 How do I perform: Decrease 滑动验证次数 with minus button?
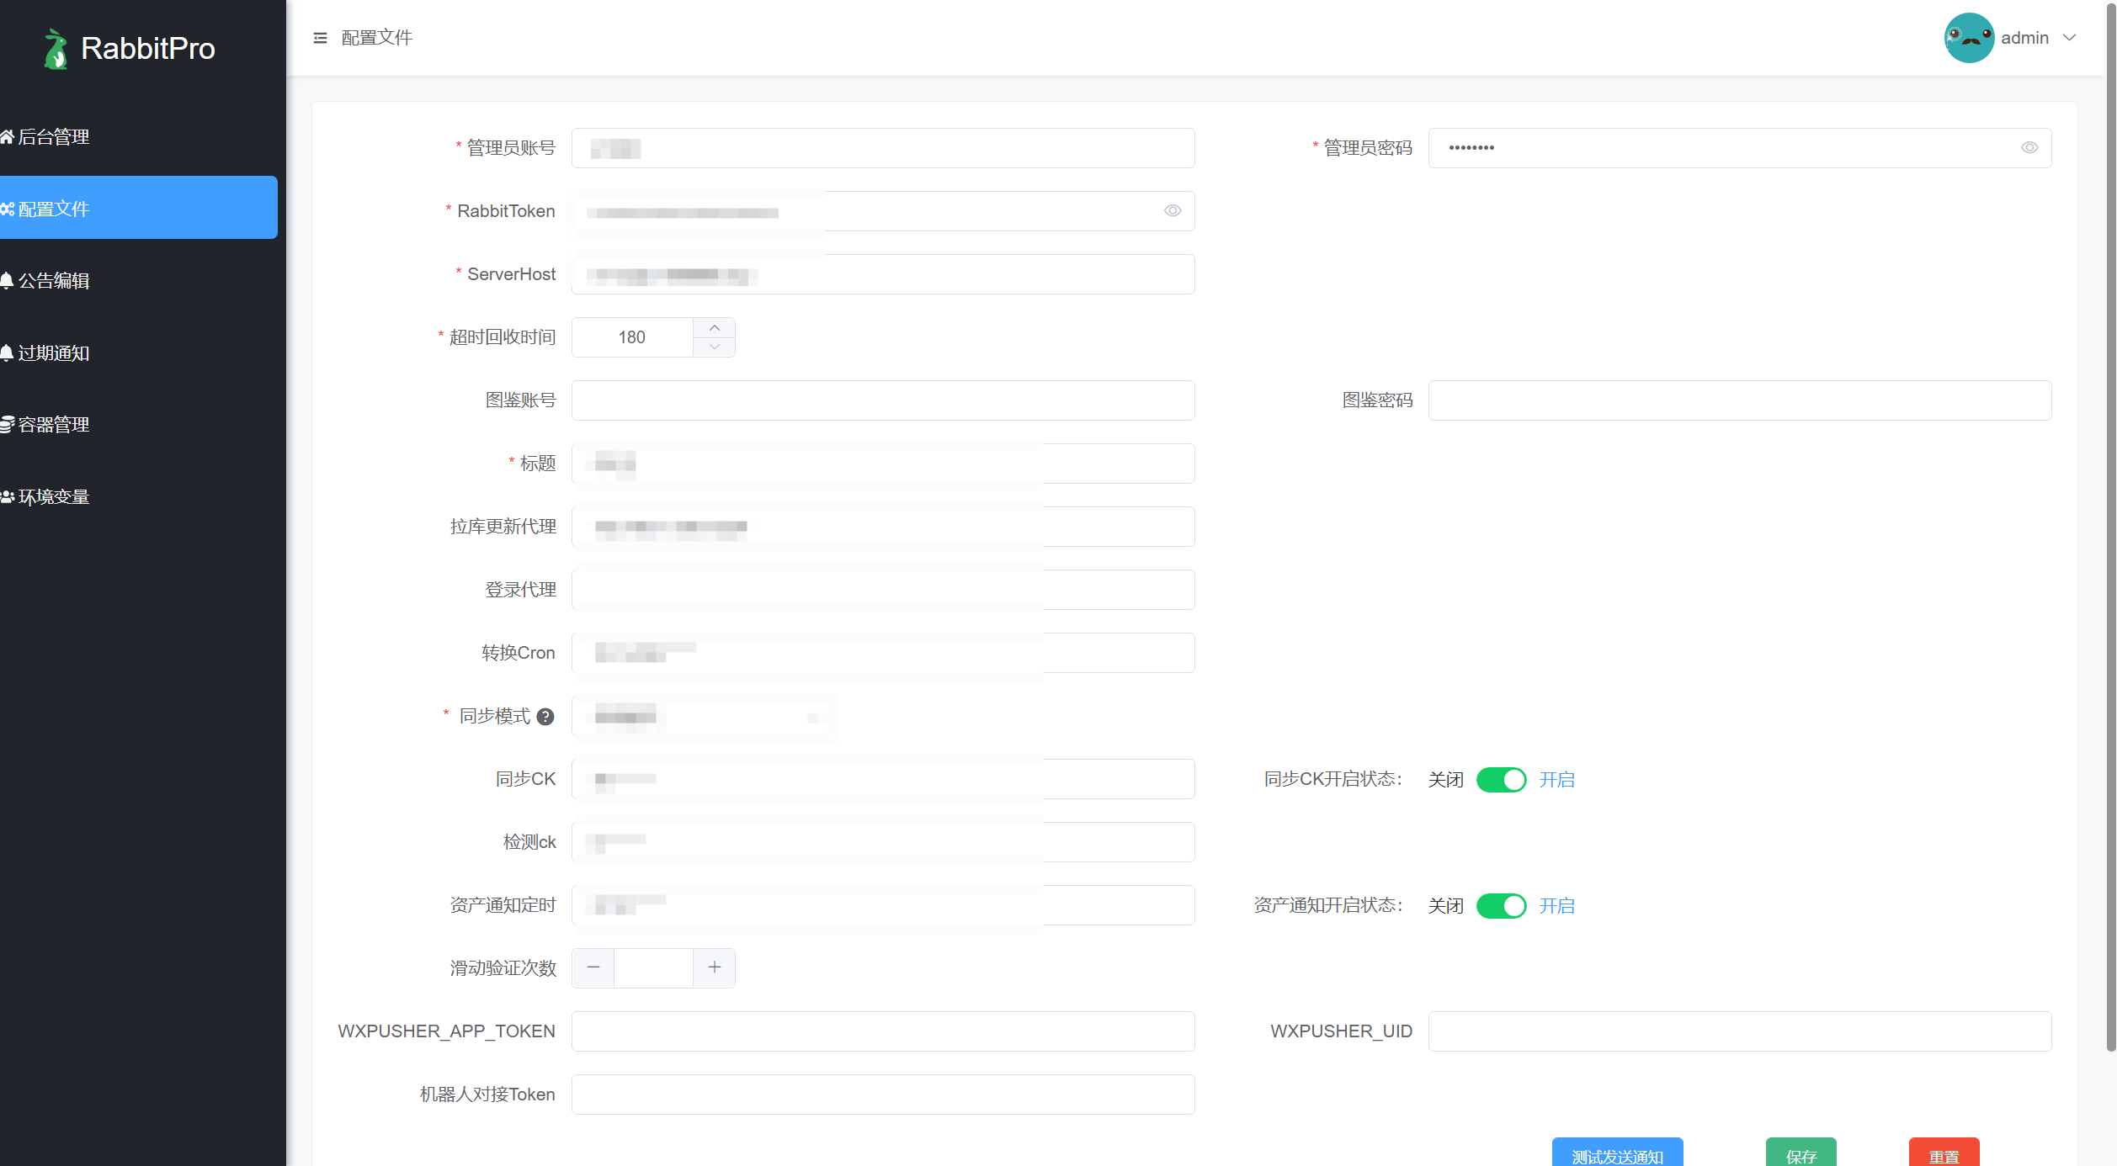point(593,968)
